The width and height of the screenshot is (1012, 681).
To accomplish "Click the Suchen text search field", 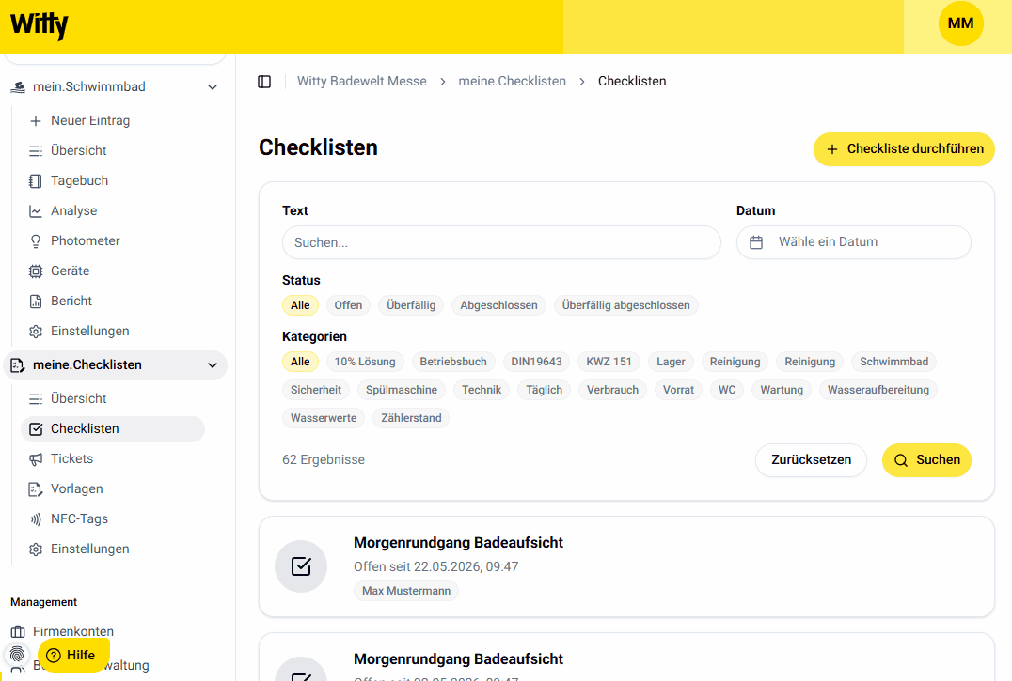I will [x=501, y=242].
